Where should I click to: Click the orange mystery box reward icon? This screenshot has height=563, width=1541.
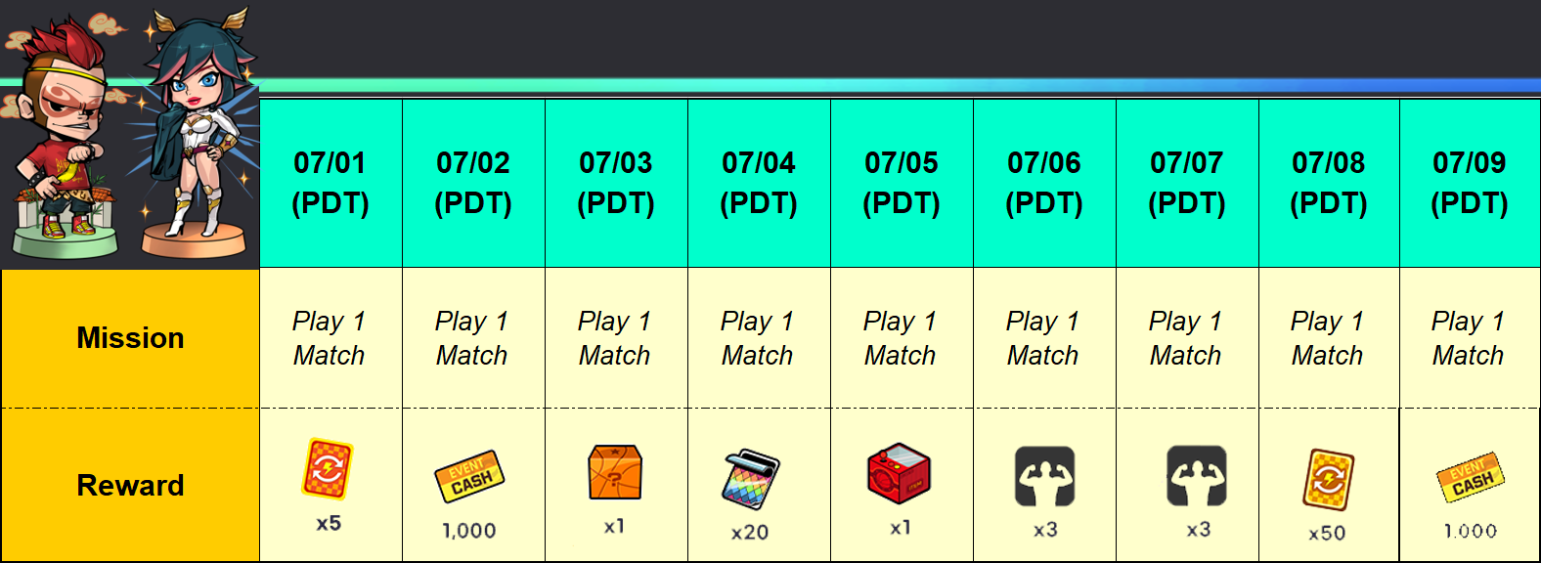(614, 472)
